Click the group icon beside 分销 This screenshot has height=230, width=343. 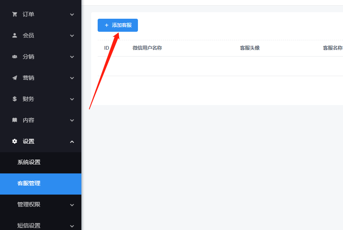[15, 57]
